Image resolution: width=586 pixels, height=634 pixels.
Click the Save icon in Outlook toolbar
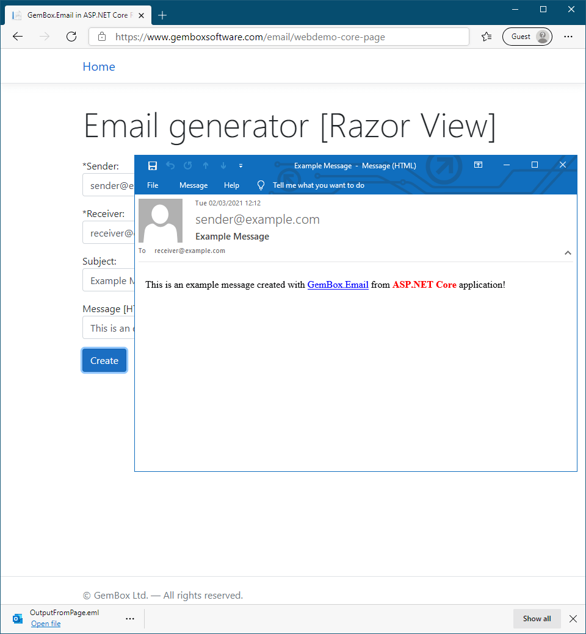pyautogui.click(x=153, y=165)
